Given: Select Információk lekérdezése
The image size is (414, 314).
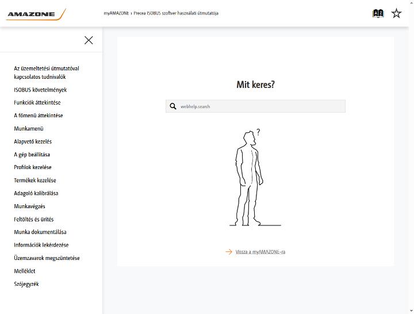Looking at the screenshot, I should [41, 245].
